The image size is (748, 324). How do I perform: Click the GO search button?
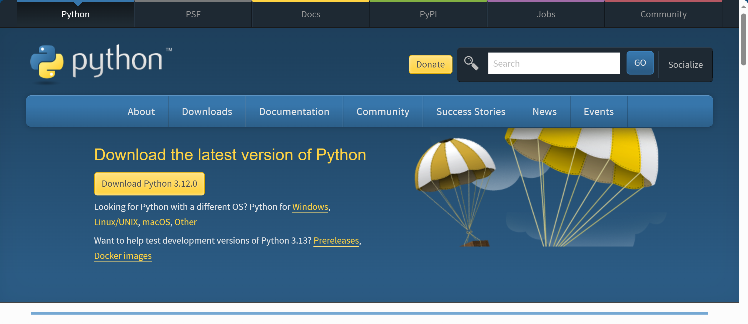click(640, 63)
